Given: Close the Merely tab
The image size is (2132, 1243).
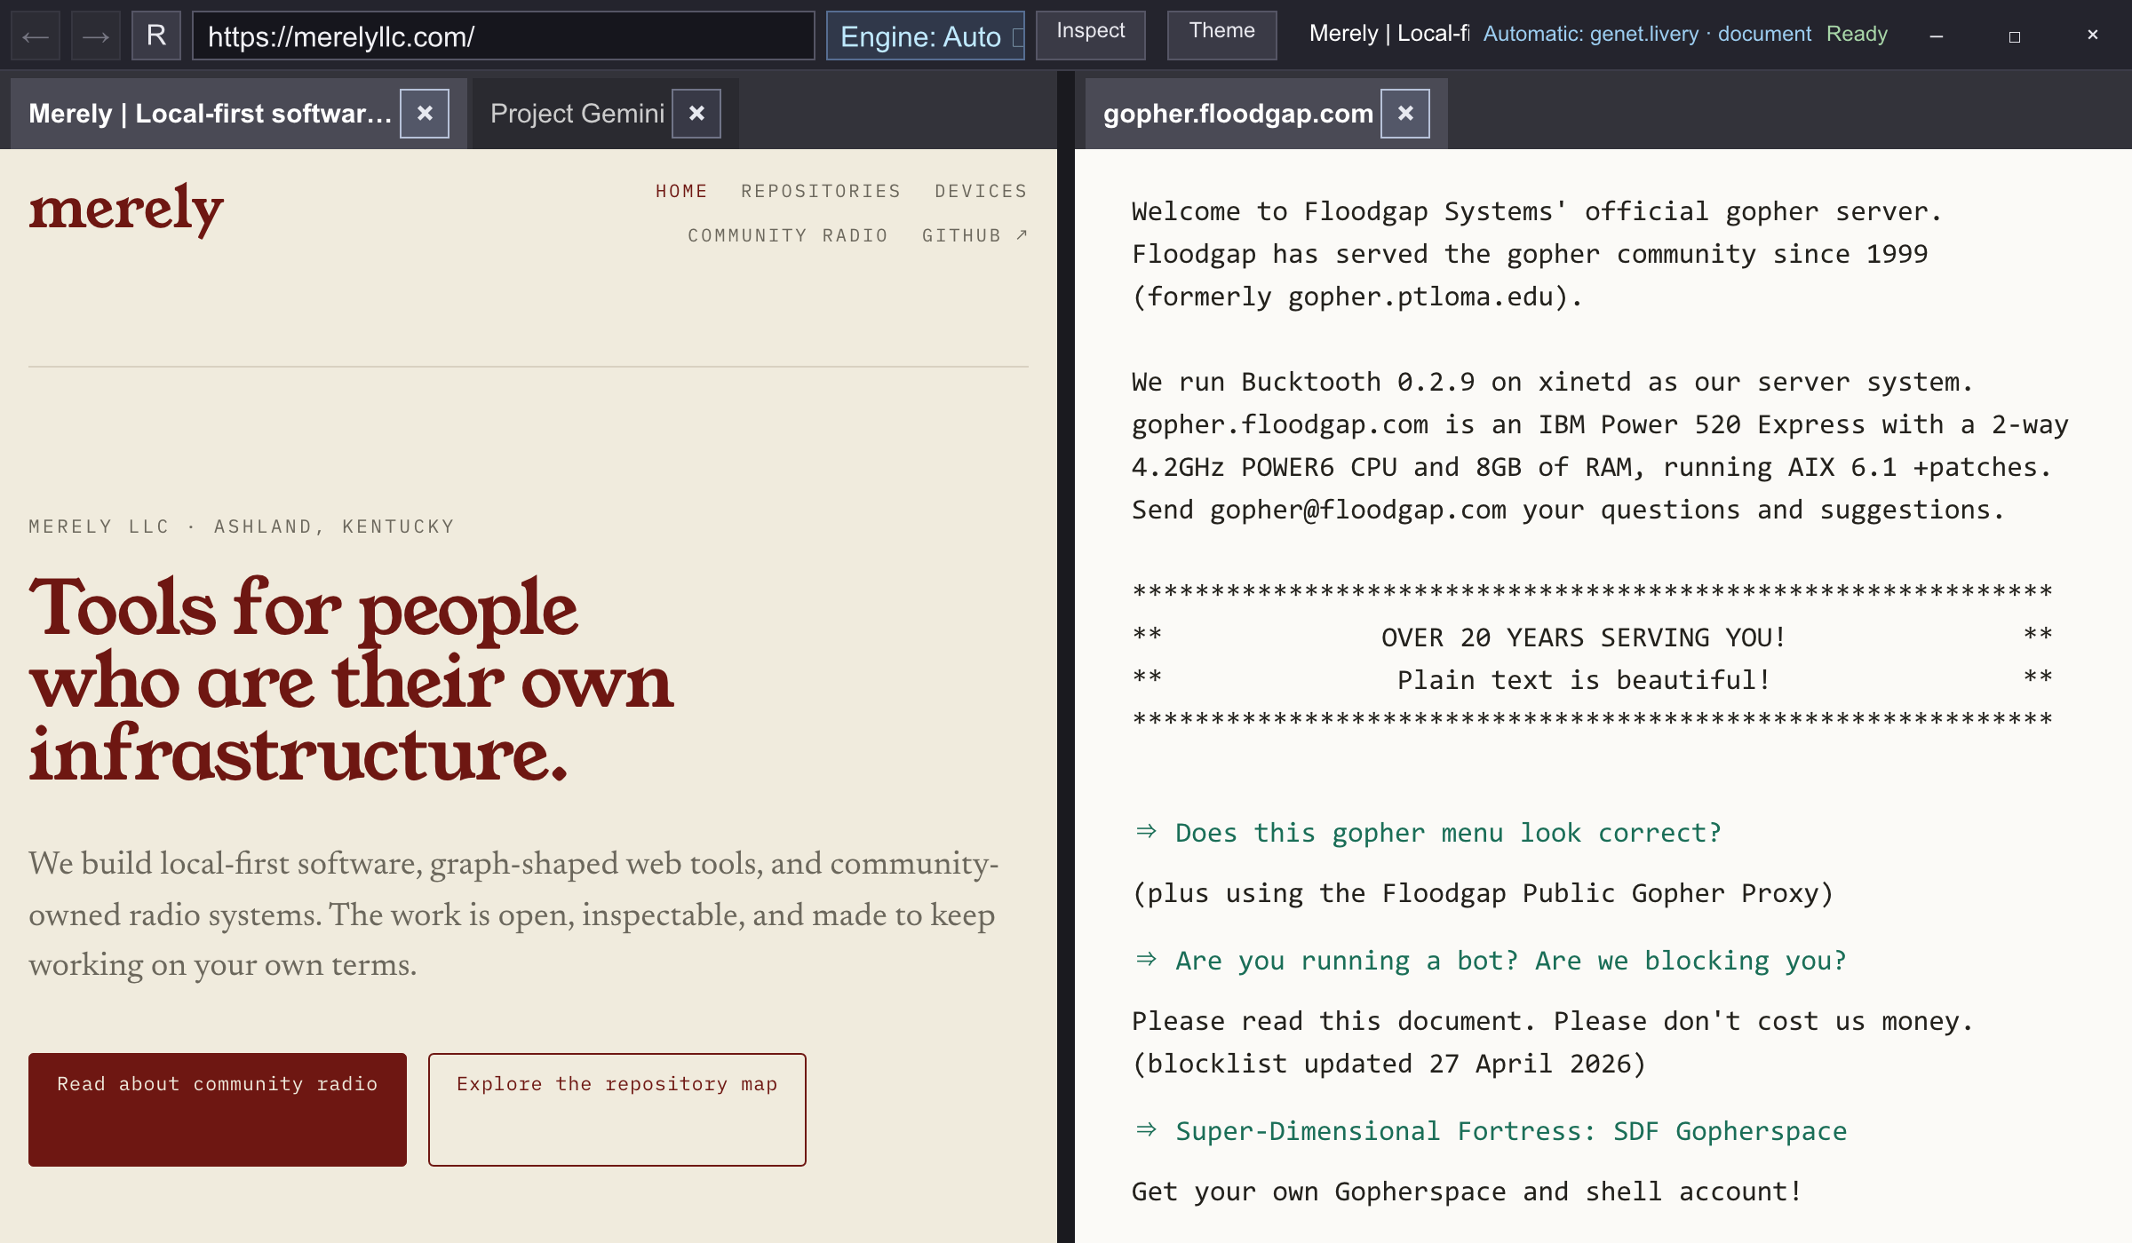Looking at the screenshot, I should 425,114.
